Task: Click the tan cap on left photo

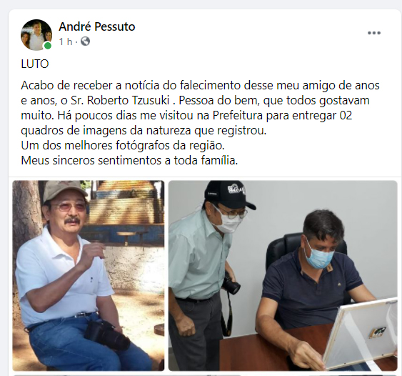Action: 64,190
